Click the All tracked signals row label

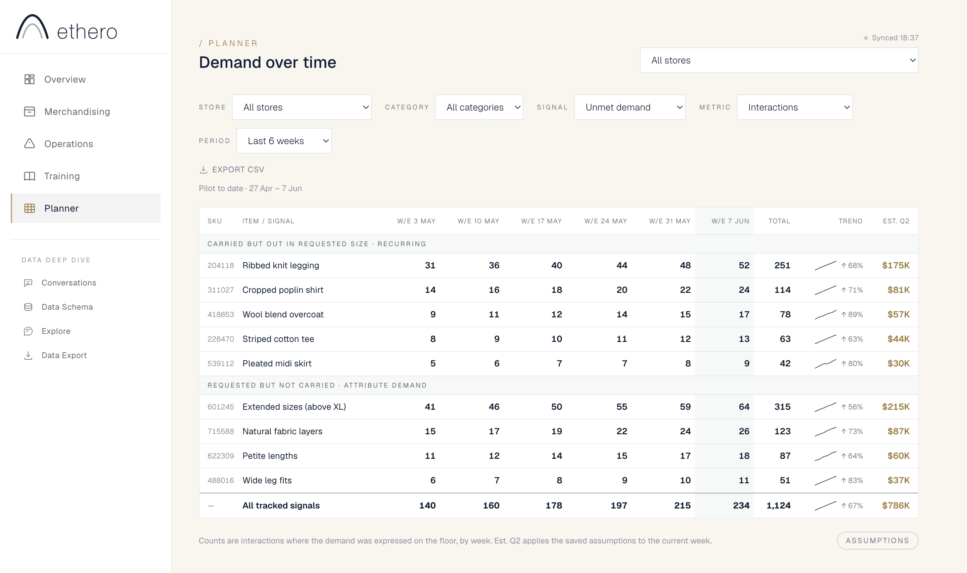pyautogui.click(x=281, y=506)
